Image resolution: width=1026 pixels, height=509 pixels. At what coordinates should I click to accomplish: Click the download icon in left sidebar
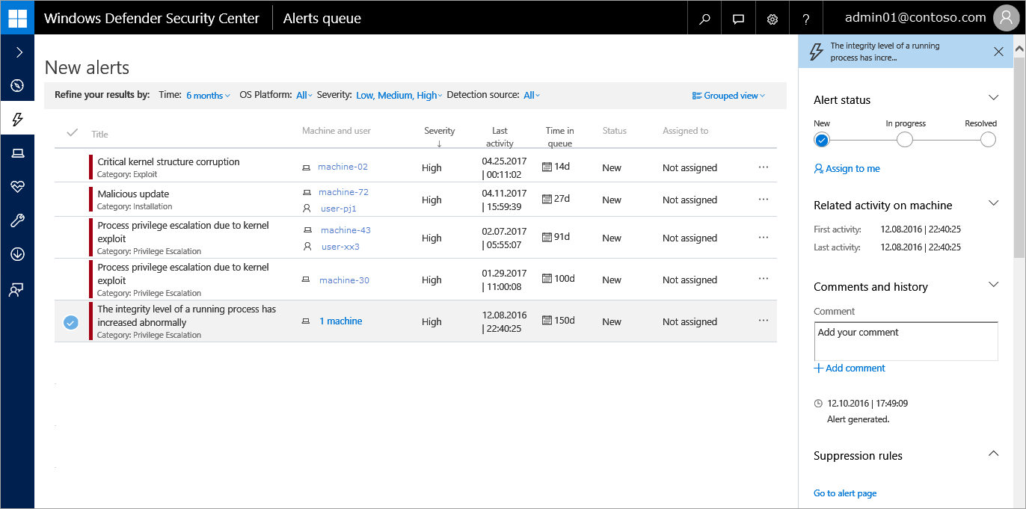click(17, 254)
